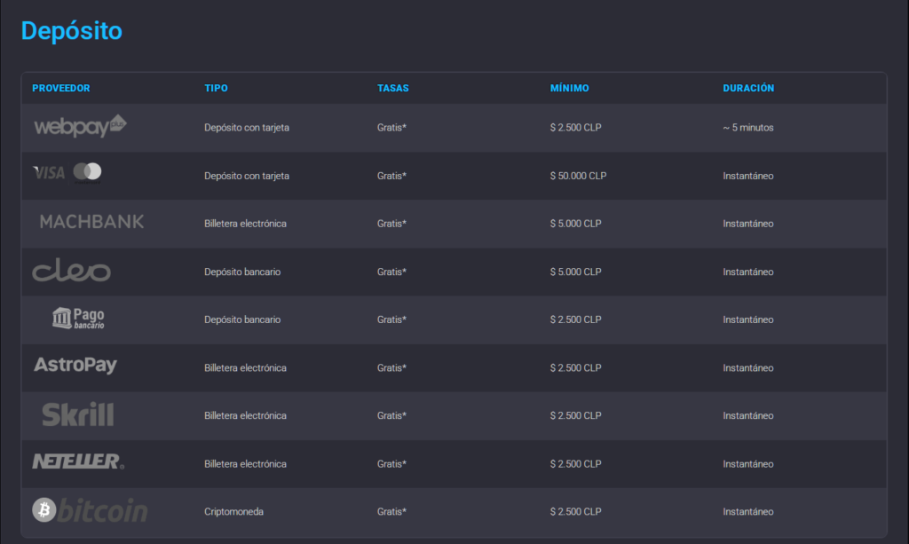Click 'Gratis*' in the Visa row
909x544 pixels.
(x=391, y=176)
